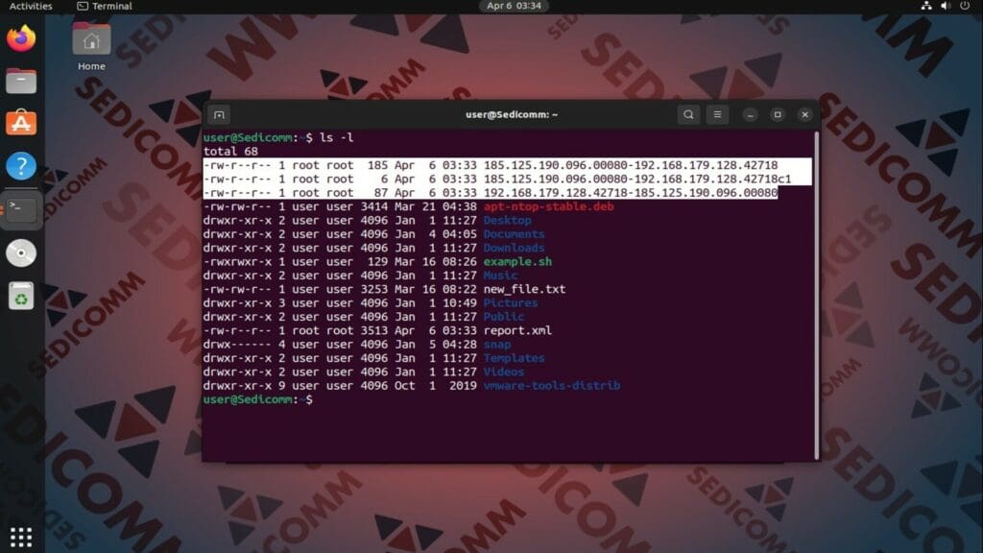Launch Ubuntu Software from the dock
This screenshot has height=553, width=983.
click(21, 123)
